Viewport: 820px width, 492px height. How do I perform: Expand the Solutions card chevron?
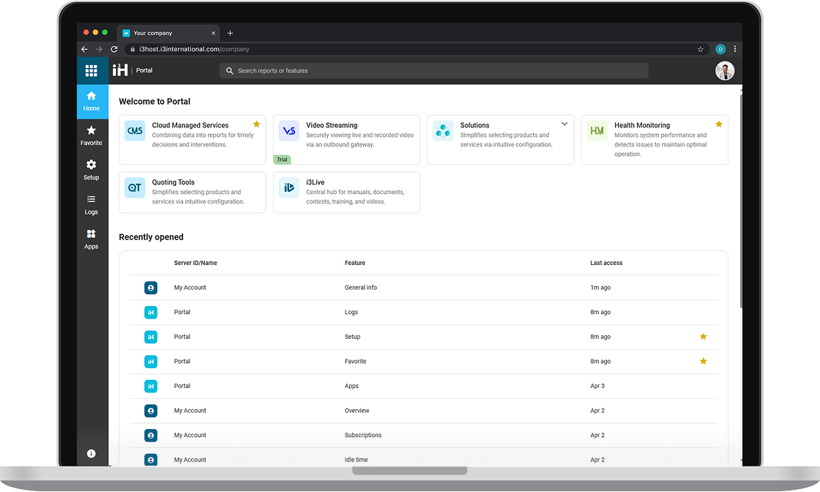564,124
